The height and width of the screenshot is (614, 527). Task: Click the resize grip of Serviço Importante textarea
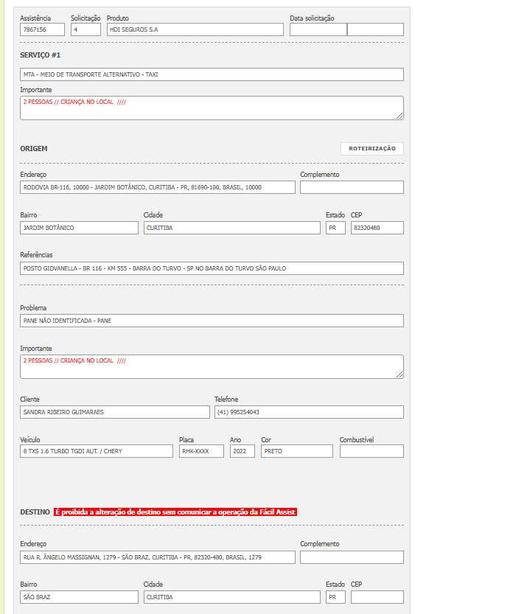399,116
